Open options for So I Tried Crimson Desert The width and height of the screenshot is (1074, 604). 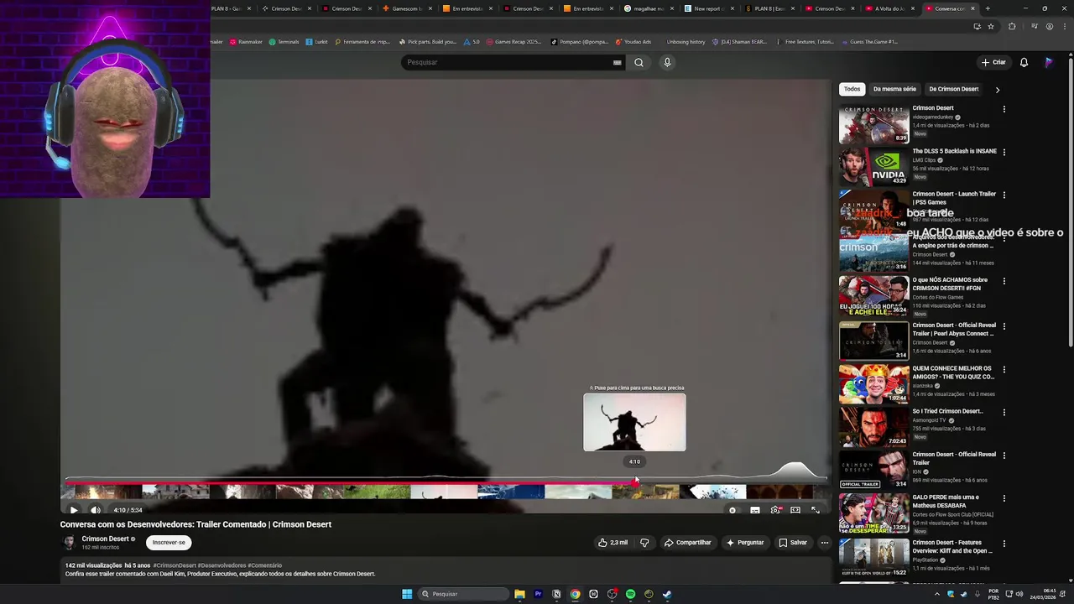(1004, 412)
